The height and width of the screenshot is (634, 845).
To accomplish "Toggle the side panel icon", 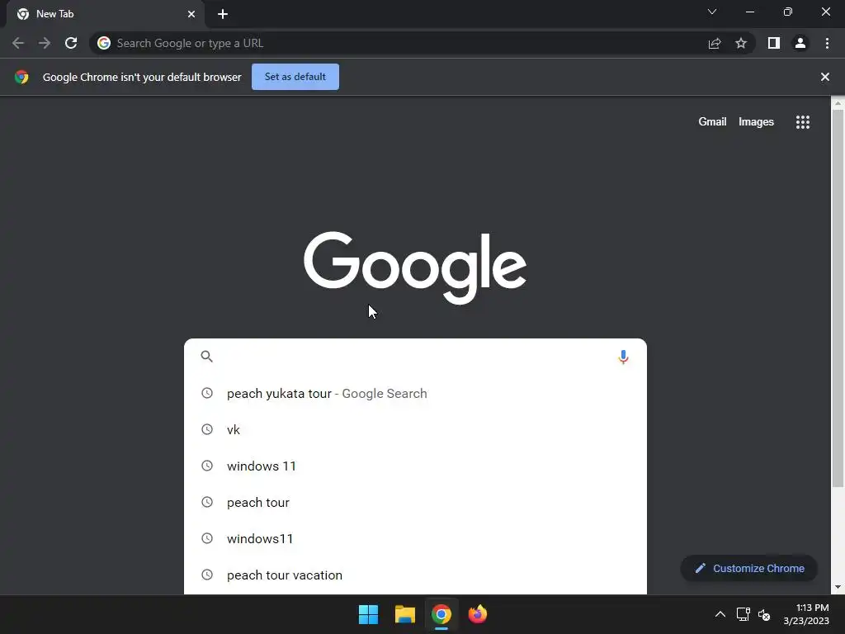I will 774,43.
